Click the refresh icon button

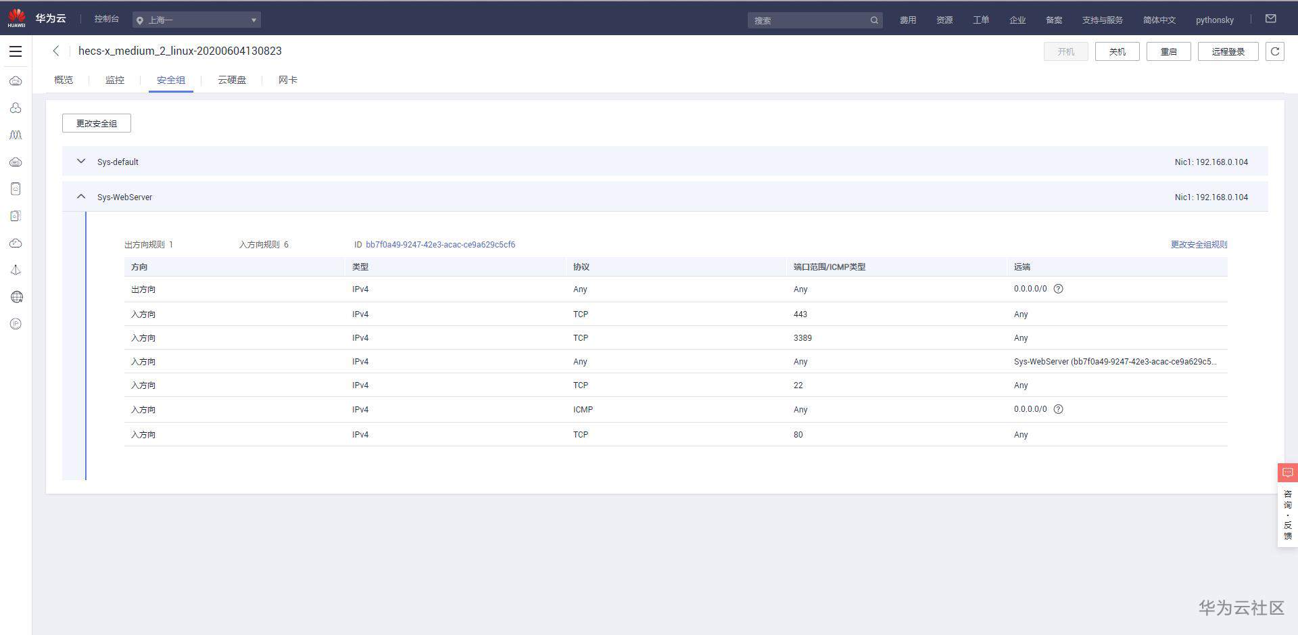1275,51
